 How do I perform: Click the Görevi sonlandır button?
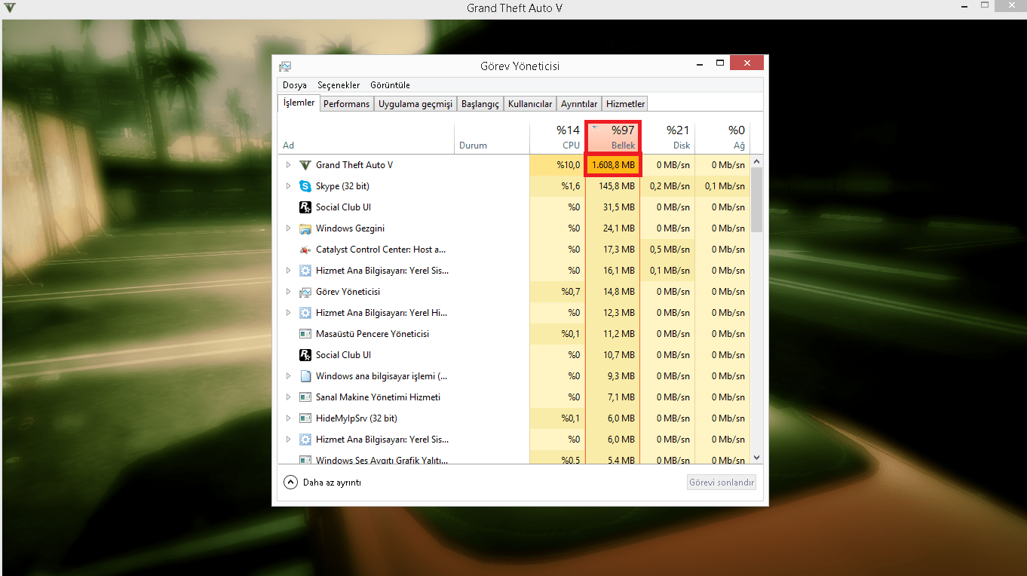point(722,483)
